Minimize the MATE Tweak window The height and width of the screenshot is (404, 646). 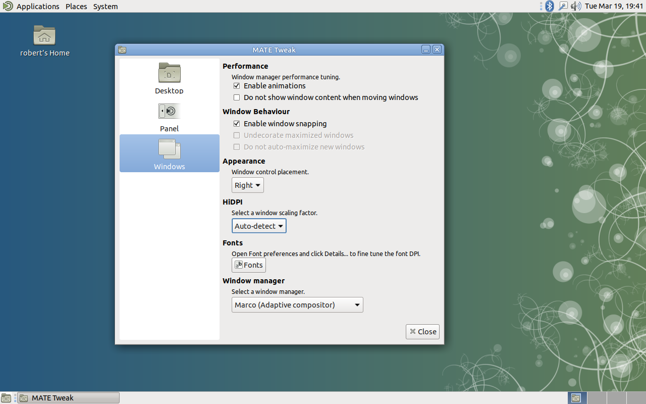pos(426,49)
